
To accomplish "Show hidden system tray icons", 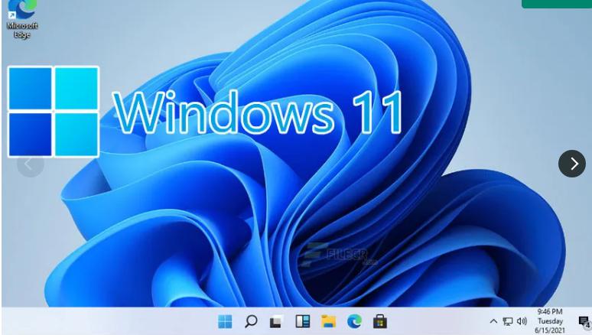I will point(493,321).
